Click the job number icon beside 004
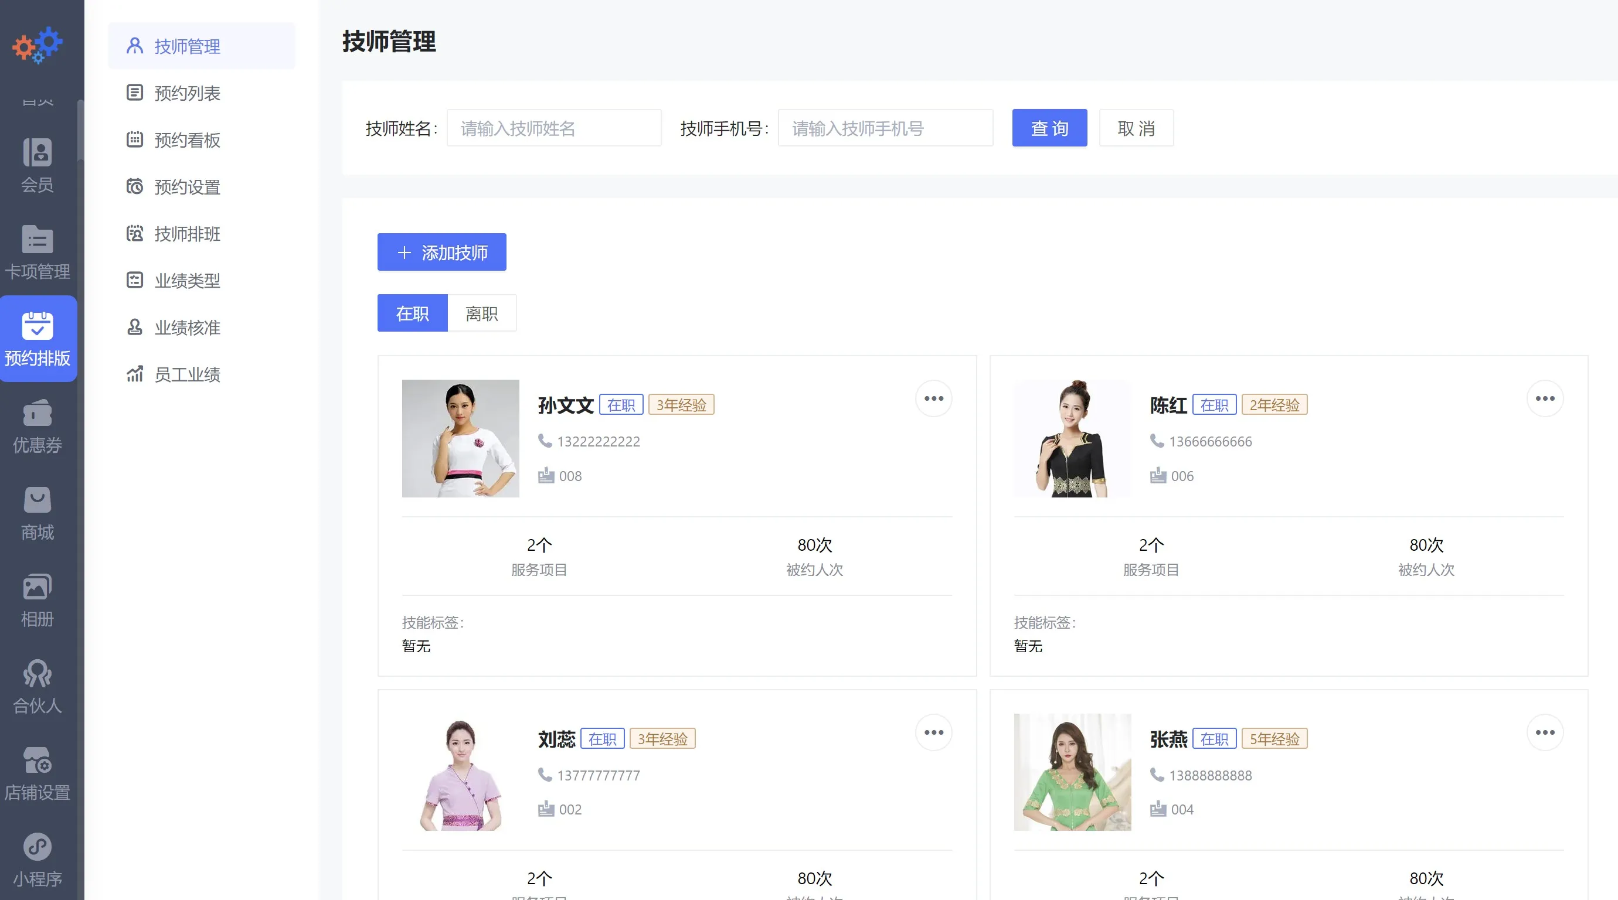Viewport: 1618px width, 900px height. tap(1158, 809)
